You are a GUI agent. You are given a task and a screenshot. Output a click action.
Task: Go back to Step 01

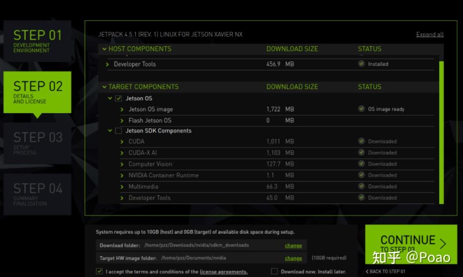386,272
